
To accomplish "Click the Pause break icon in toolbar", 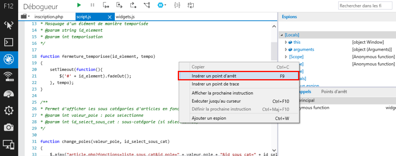I will click(92, 5).
